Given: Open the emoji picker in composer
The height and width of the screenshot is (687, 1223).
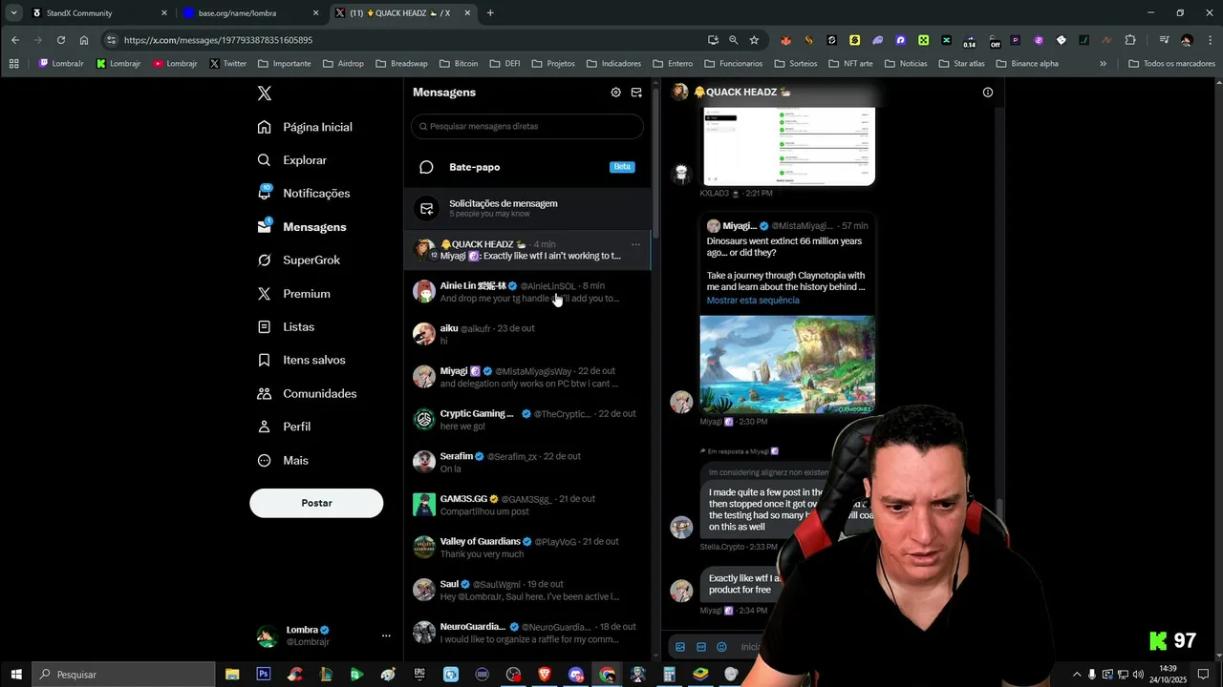Looking at the screenshot, I should (x=721, y=647).
